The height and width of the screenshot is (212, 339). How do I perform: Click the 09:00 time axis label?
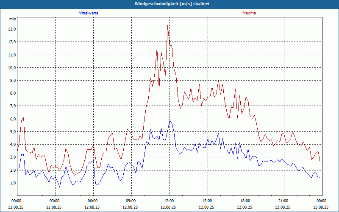pos(131,201)
